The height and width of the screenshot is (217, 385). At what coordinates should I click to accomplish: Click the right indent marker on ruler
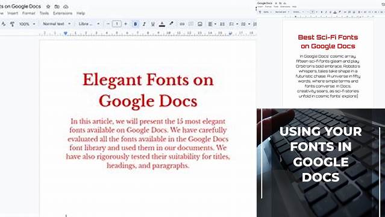230,33
